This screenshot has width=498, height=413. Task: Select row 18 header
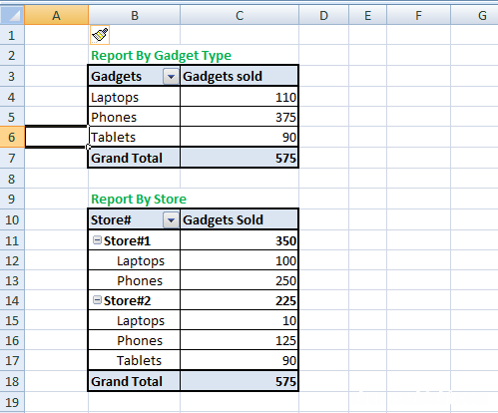[12, 381]
